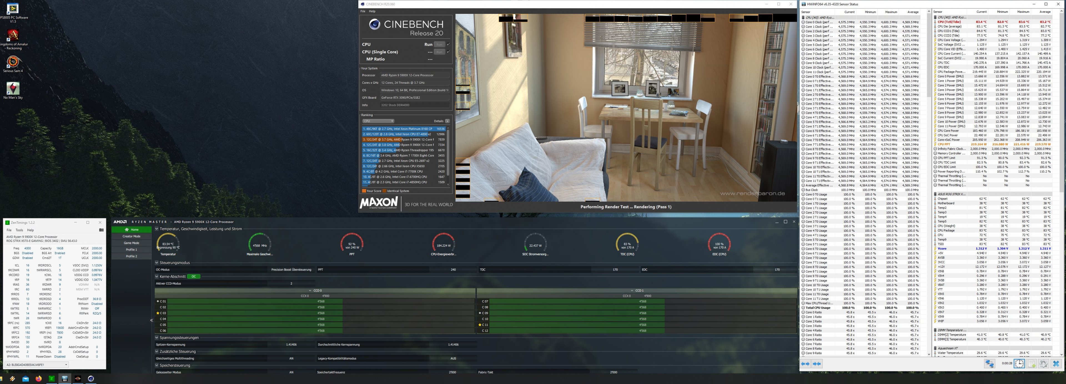The image size is (1066, 384).
Task: Collapse the Spannungssteuerungen section
Action: pos(157,338)
